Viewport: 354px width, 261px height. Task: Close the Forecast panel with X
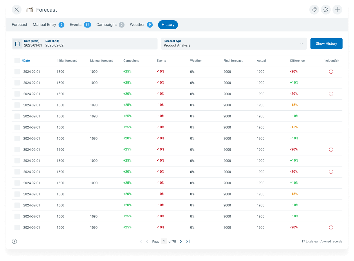[x=17, y=10]
